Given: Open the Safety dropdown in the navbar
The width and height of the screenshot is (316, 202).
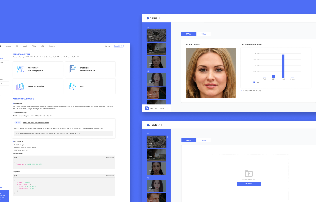Looking at the screenshot, I should point(43,46).
